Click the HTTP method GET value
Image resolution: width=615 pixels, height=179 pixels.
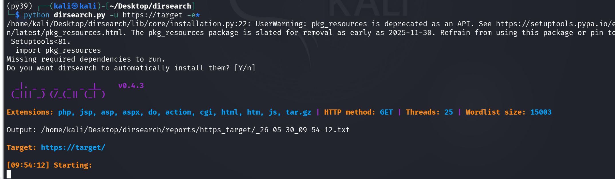point(386,112)
